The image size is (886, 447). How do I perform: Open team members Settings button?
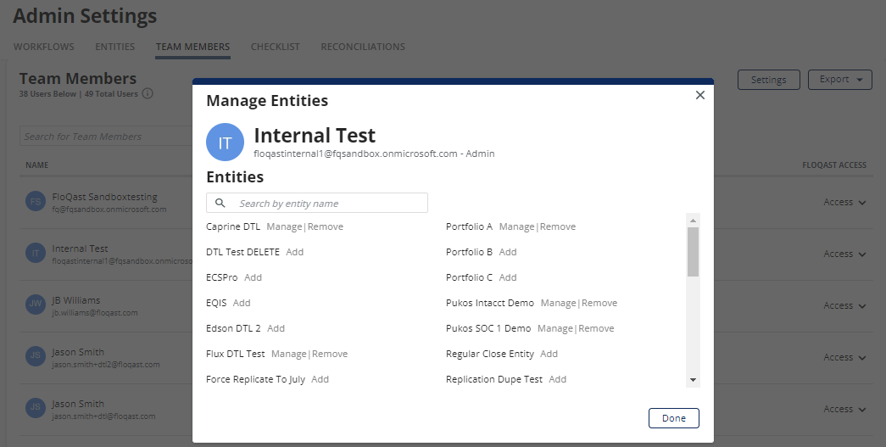768,80
